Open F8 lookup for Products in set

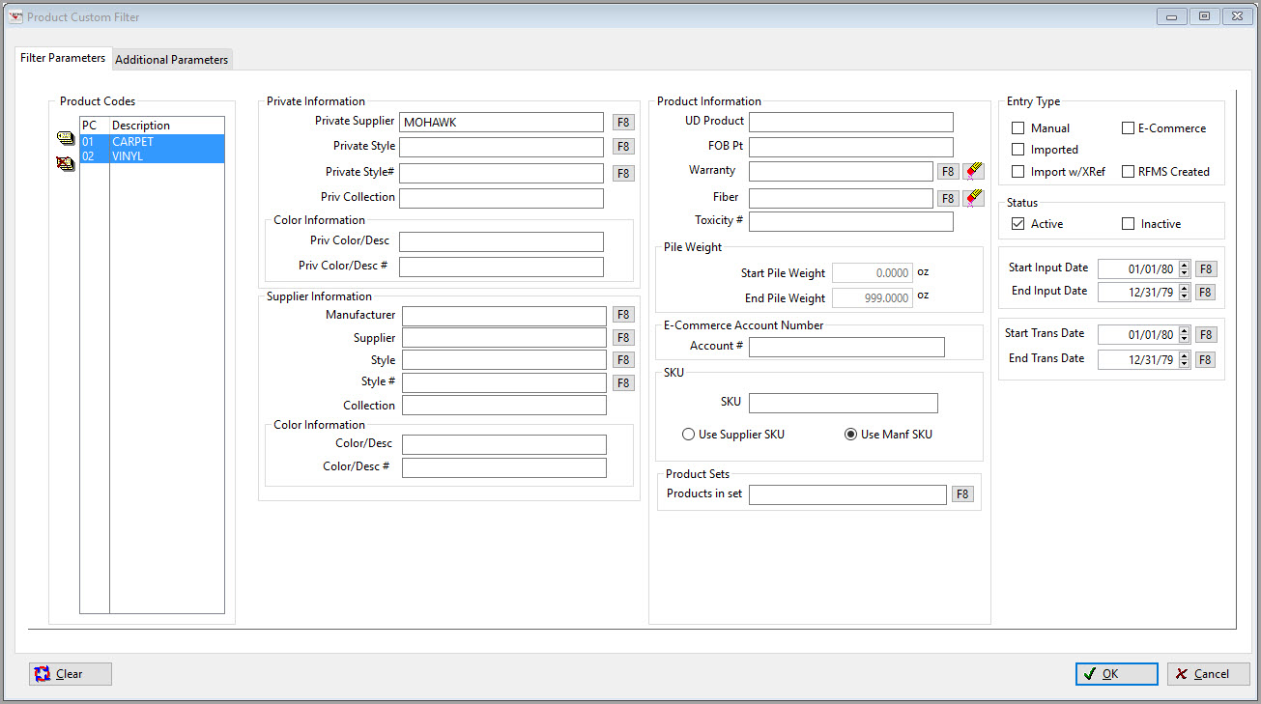pyautogui.click(x=962, y=494)
